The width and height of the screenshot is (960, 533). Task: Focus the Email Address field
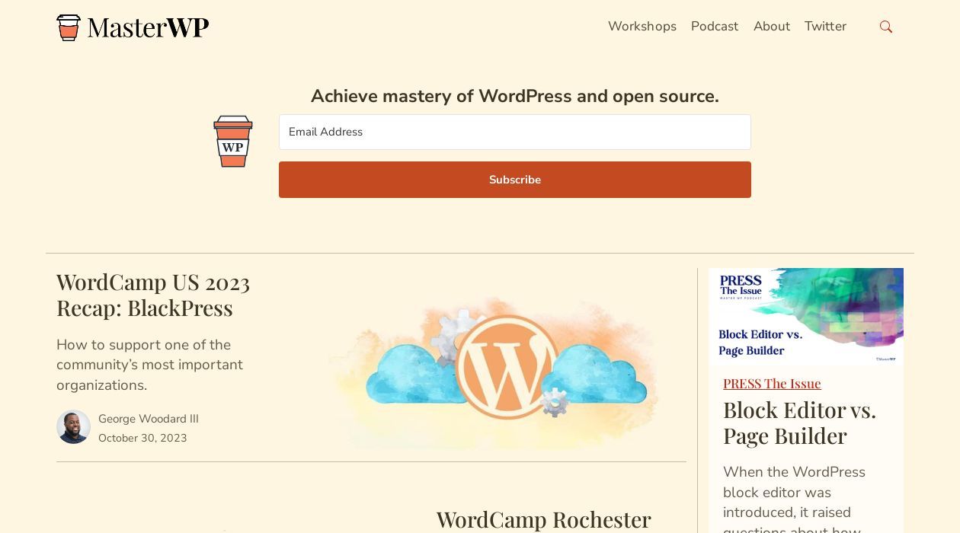click(x=515, y=132)
